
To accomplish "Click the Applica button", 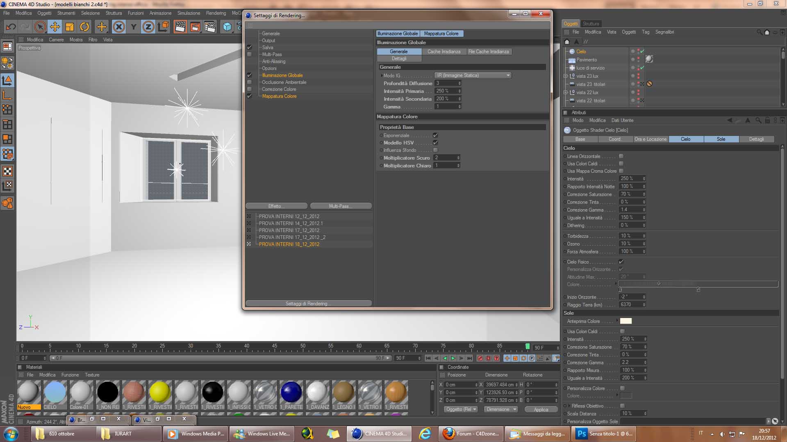I will (541, 409).
